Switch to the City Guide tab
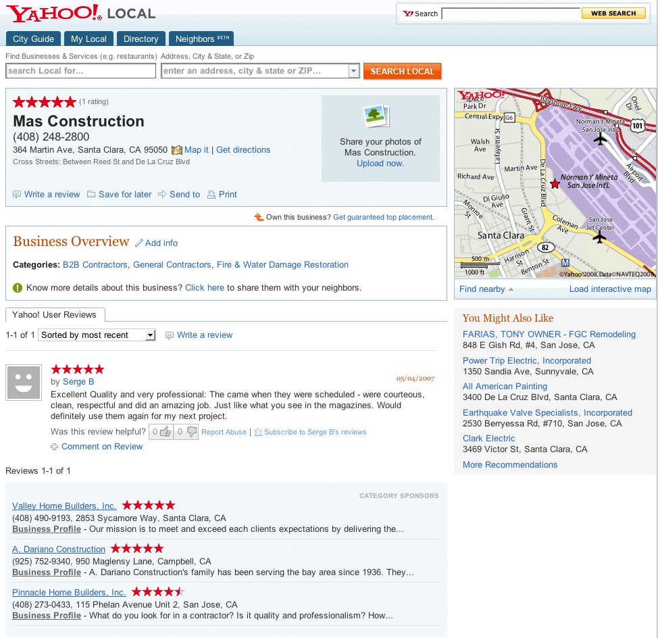The image size is (658, 638). pyautogui.click(x=34, y=39)
